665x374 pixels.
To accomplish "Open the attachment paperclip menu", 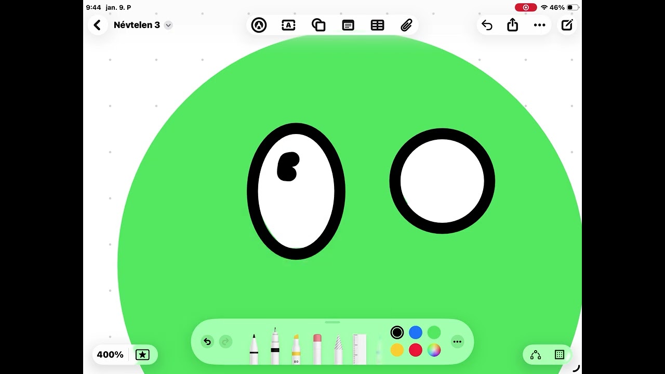I will (x=406, y=25).
